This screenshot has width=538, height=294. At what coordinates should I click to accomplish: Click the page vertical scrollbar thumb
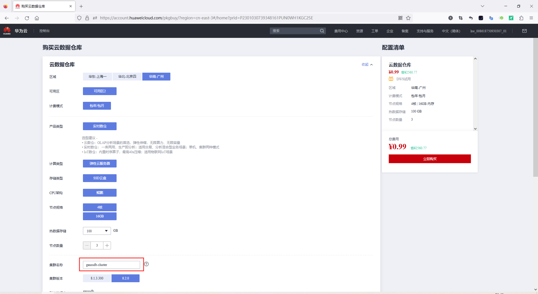[x=535, y=107]
